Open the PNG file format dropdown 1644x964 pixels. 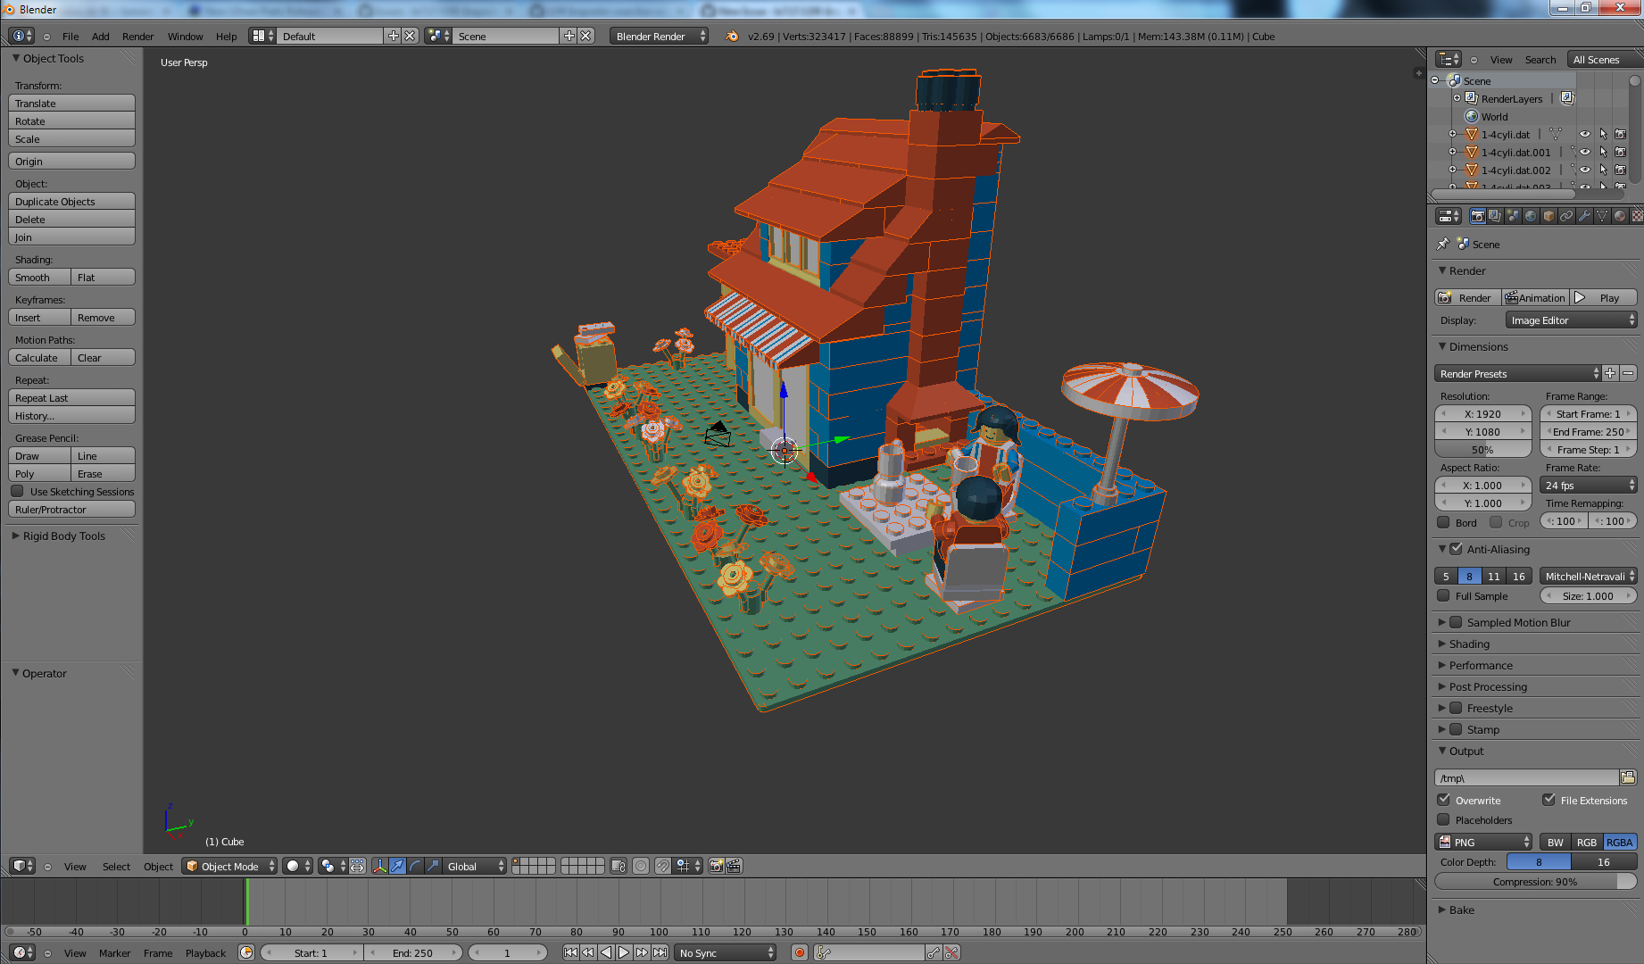[x=1483, y=842]
